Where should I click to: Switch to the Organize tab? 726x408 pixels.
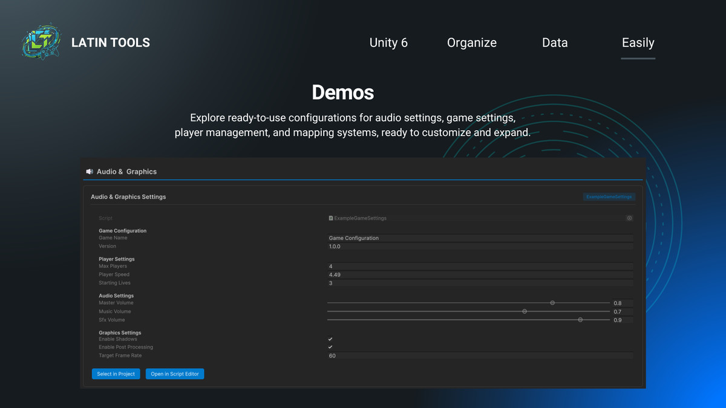point(471,43)
